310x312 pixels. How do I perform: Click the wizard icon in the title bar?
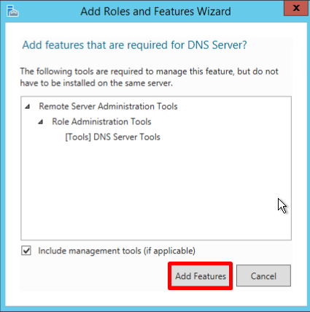(x=12, y=12)
